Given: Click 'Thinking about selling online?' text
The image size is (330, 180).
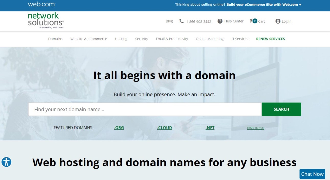Looking at the screenshot, I should (200, 5).
